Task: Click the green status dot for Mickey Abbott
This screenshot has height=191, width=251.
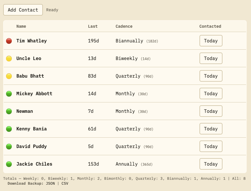Action: [x=9, y=94]
